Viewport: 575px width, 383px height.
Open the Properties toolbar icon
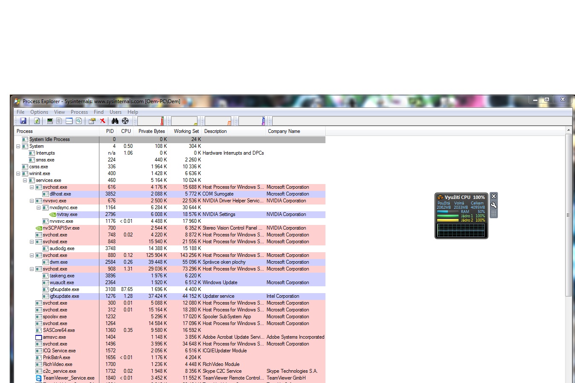pyautogui.click(x=92, y=121)
